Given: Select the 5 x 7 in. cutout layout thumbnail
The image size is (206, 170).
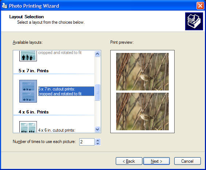Looking at the screenshot, I should [28, 91].
